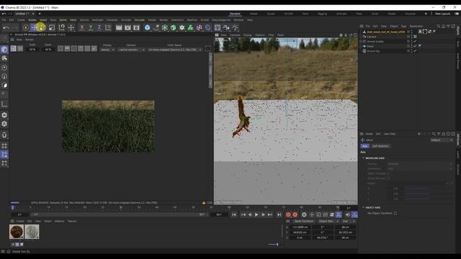Click Render to Picture Viewer icon
The image size is (461, 259).
click(127, 27)
